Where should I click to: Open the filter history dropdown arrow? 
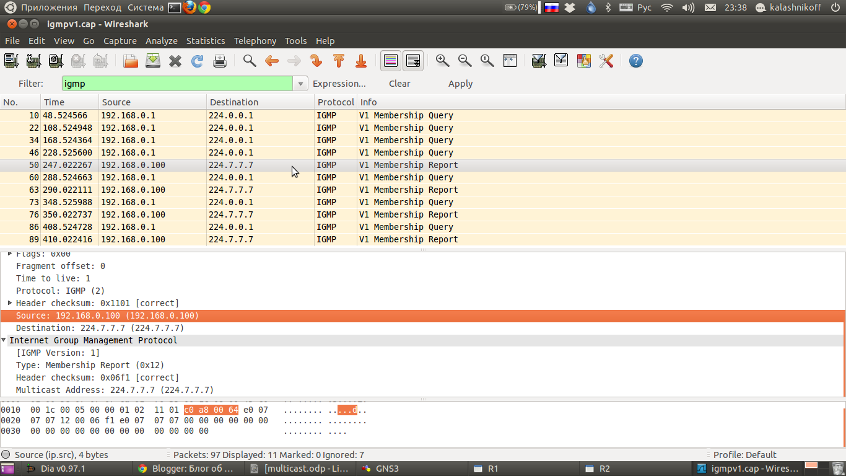click(x=300, y=84)
